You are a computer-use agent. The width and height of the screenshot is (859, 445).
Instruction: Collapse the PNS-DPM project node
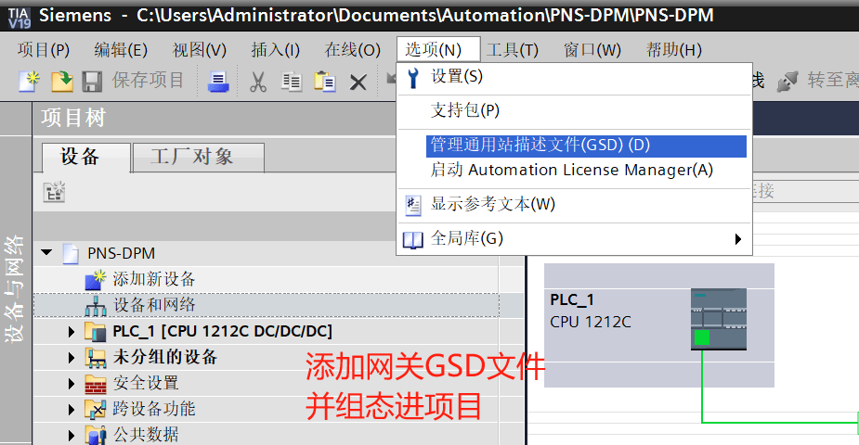coord(46,252)
